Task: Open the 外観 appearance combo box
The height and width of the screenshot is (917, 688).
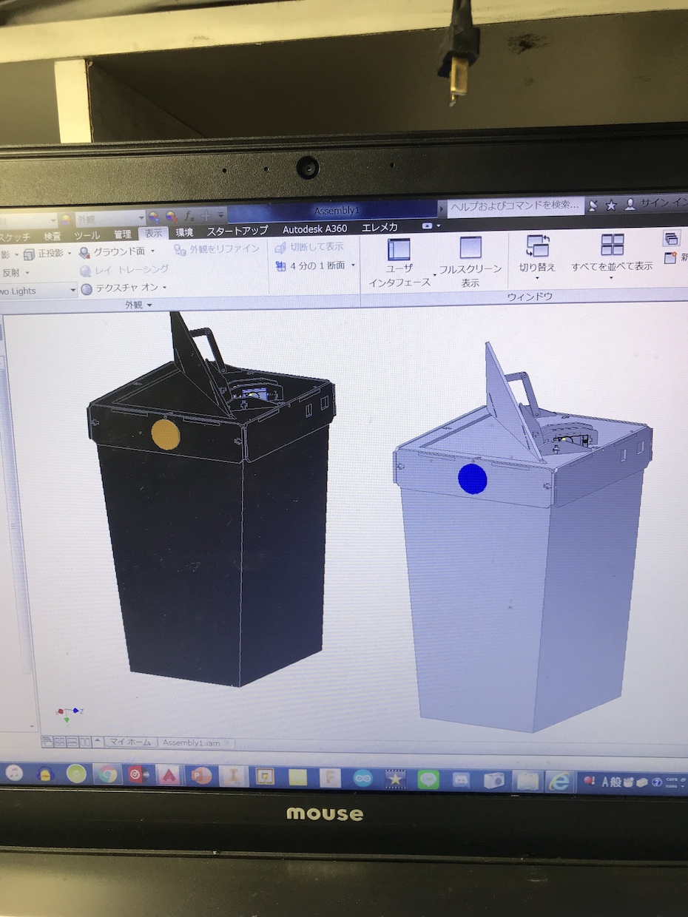Action: pyautogui.click(x=109, y=219)
